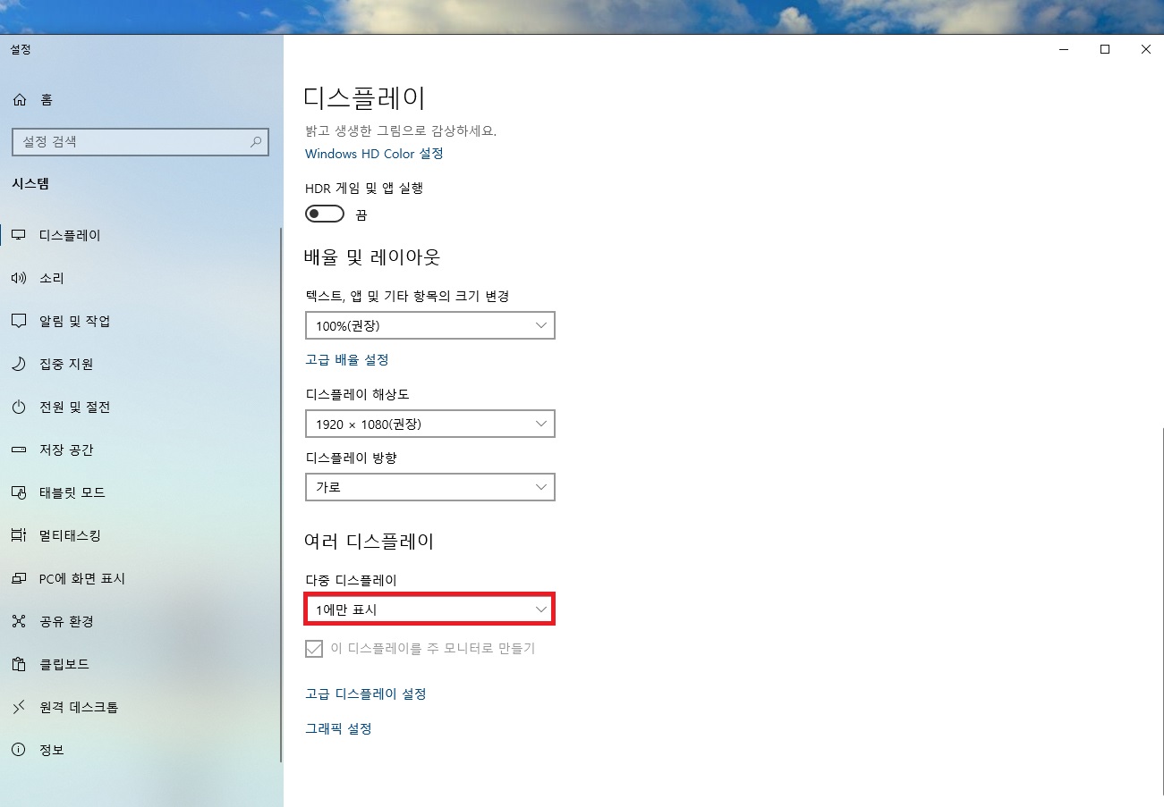Click the Storage drive icon
The image size is (1164, 807).
coord(19,450)
